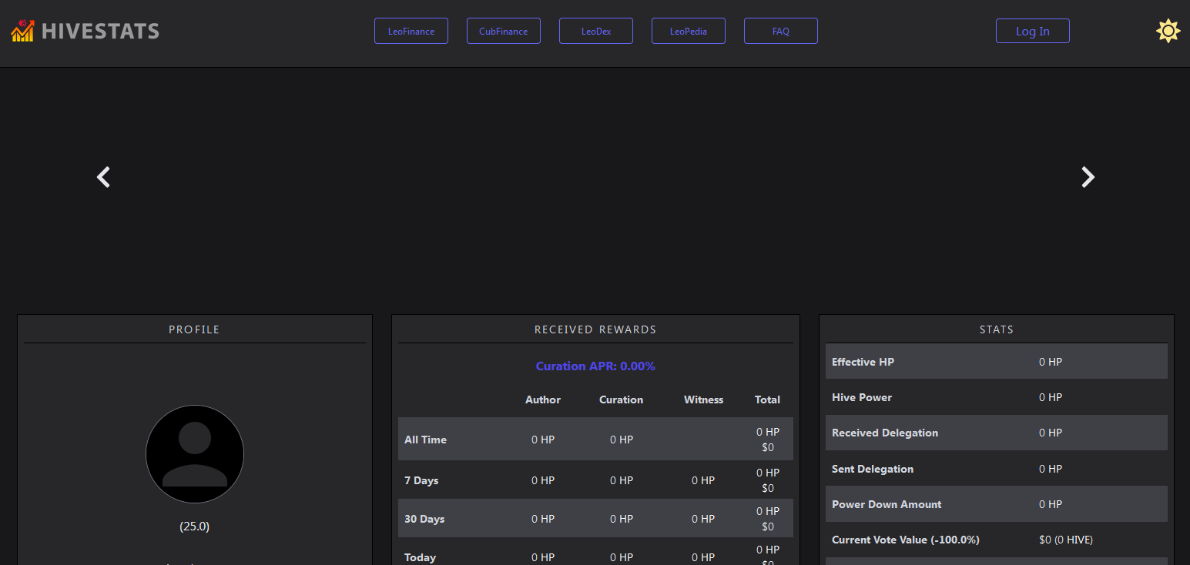
Task: Open LeoPedia page
Action: click(689, 32)
